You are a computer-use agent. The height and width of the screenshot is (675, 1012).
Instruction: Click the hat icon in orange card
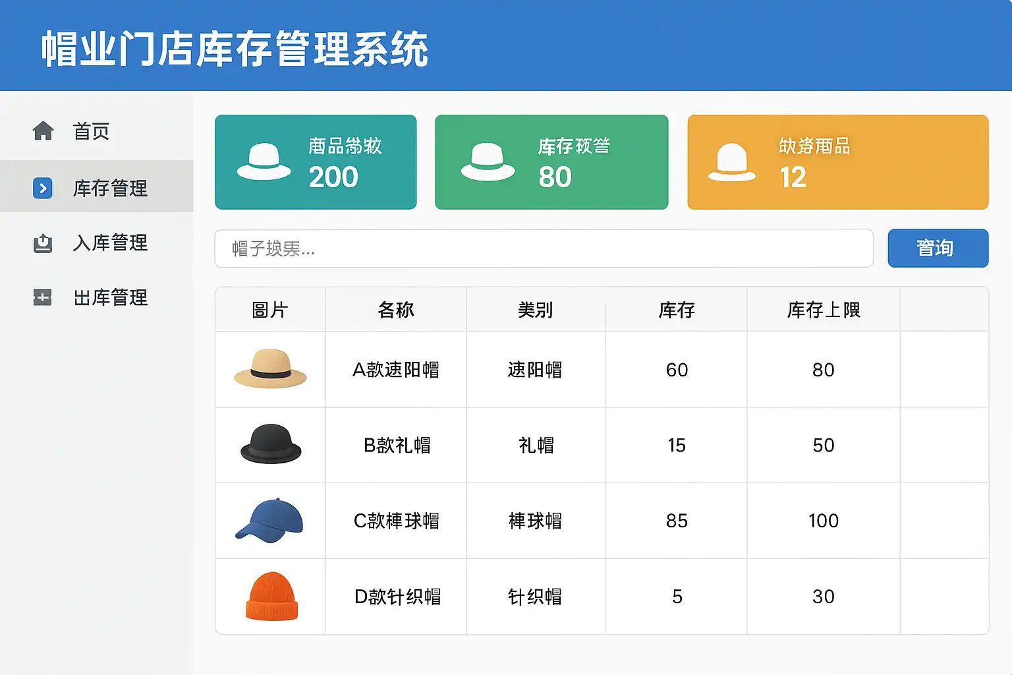pos(731,163)
